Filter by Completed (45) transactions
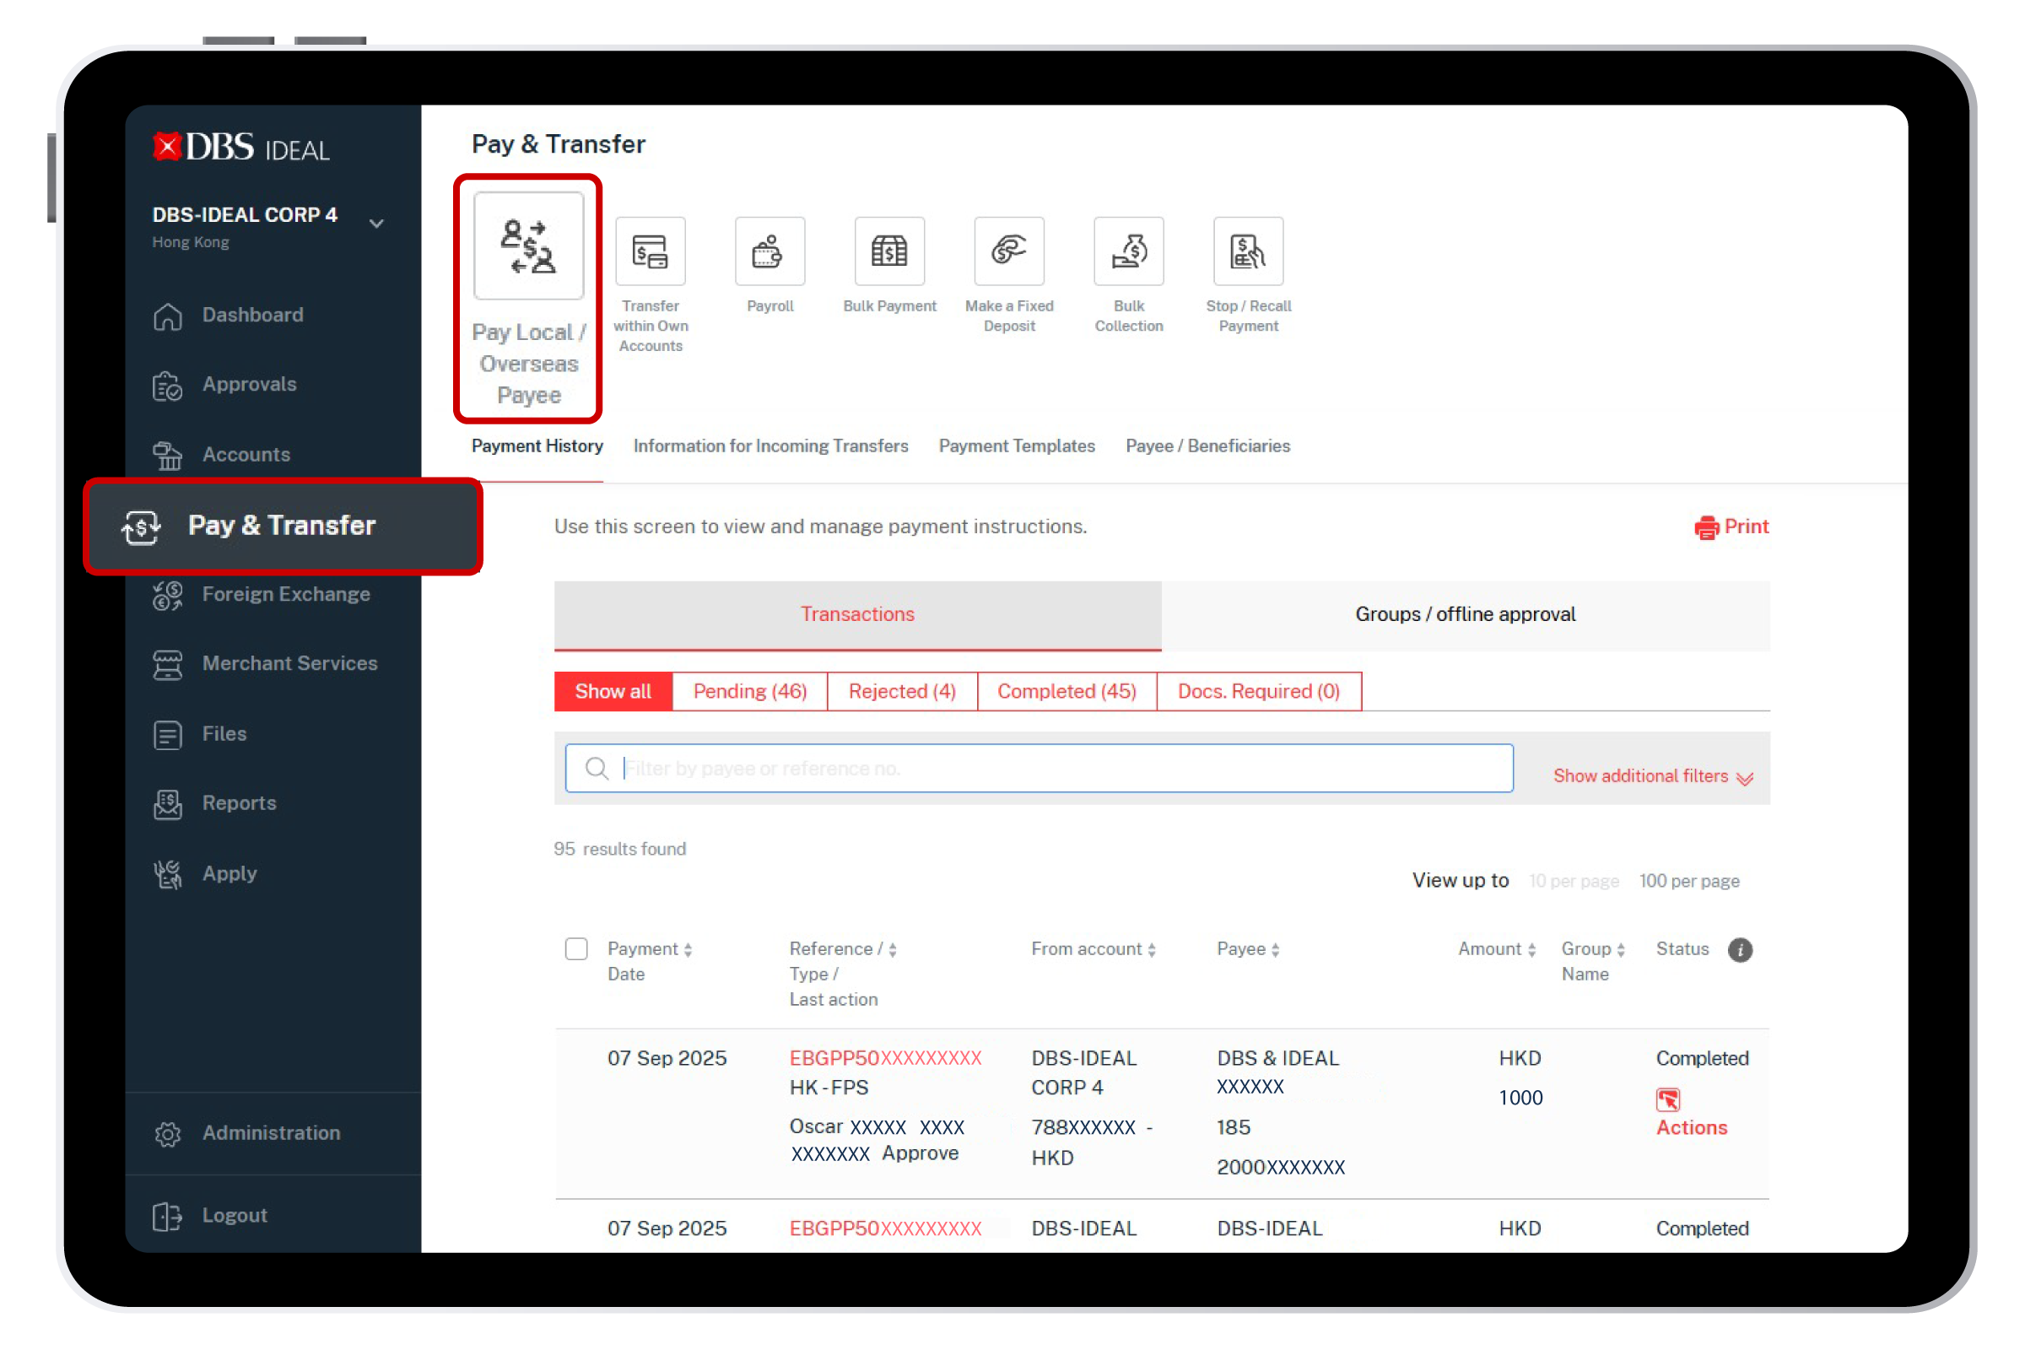The height and width of the screenshot is (1350, 2025). pyautogui.click(x=1066, y=691)
